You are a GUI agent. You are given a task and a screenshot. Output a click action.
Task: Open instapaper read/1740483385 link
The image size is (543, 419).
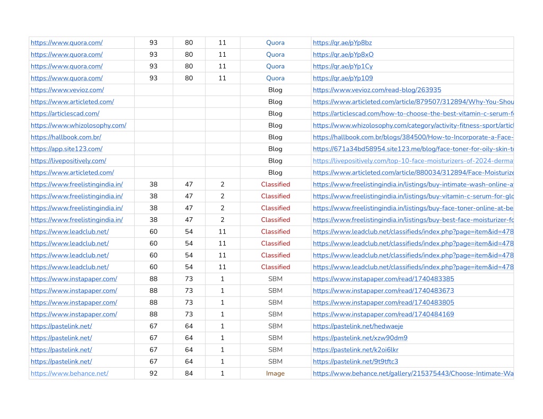pos(383,279)
